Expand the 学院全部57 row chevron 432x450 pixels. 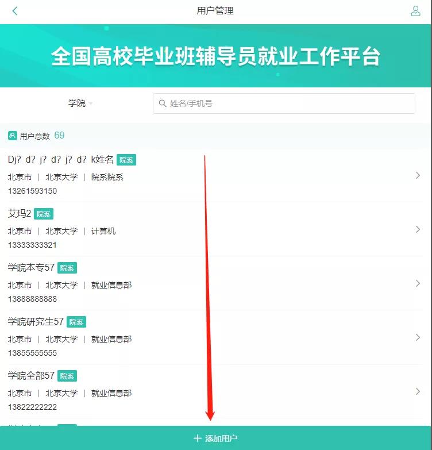(x=418, y=391)
